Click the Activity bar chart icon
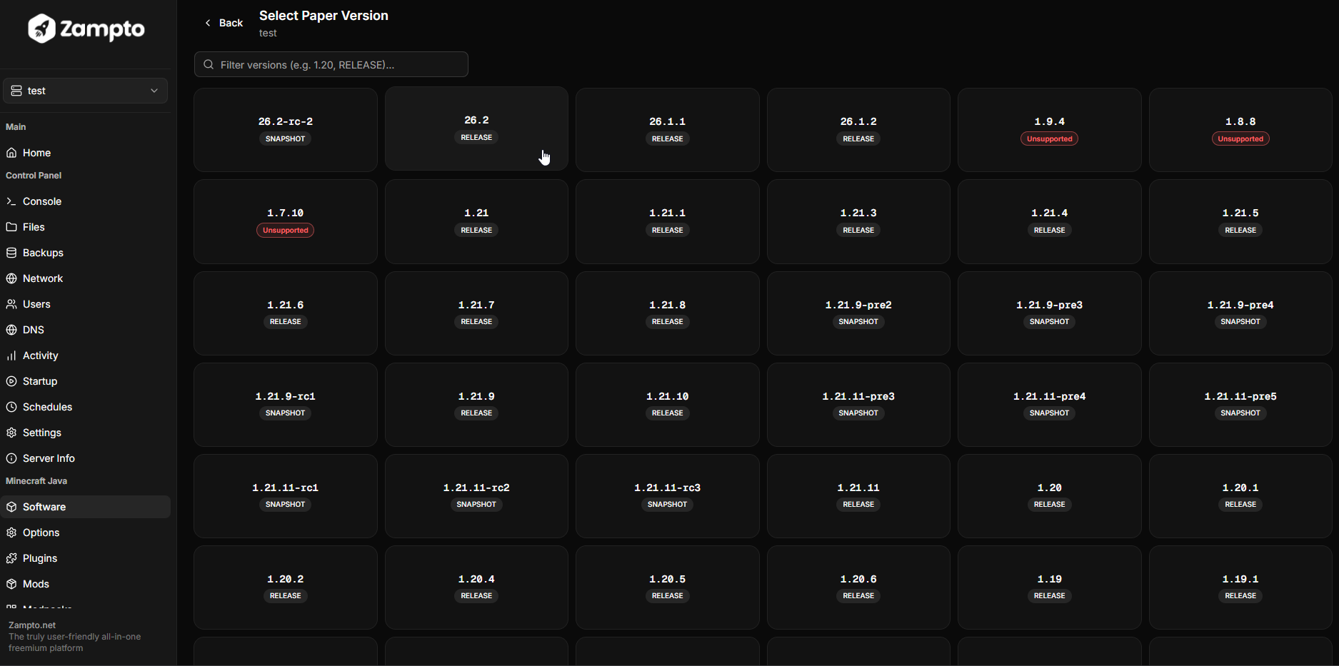The width and height of the screenshot is (1339, 666). pyautogui.click(x=11, y=355)
